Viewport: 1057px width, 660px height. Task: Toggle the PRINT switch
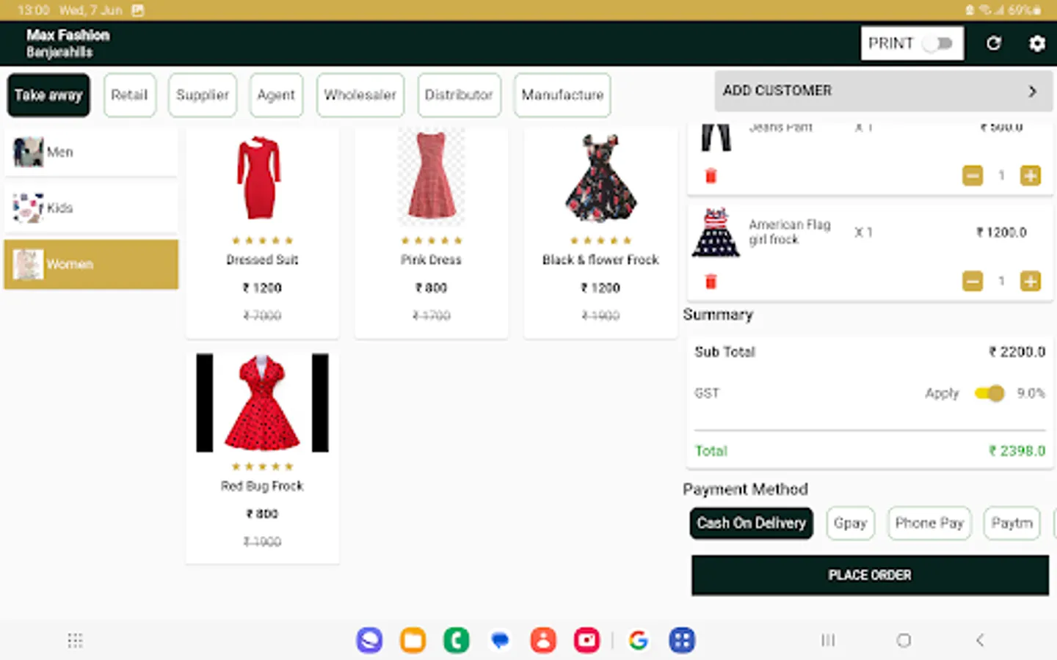939,43
